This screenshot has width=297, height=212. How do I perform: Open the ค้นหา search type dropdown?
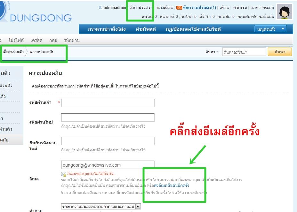[x=212, y=52]
